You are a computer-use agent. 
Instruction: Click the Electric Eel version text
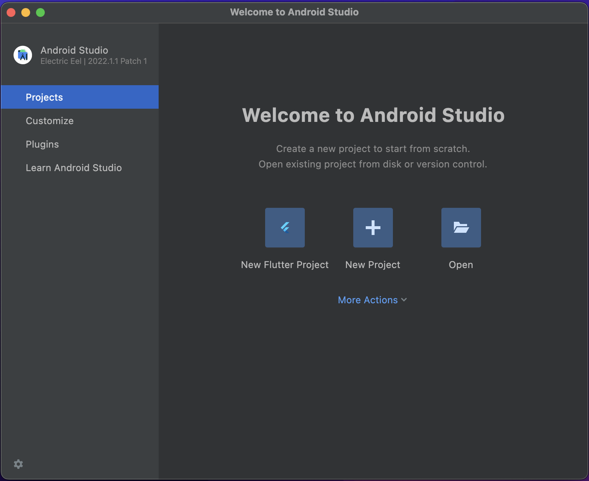tap(94, 61)
